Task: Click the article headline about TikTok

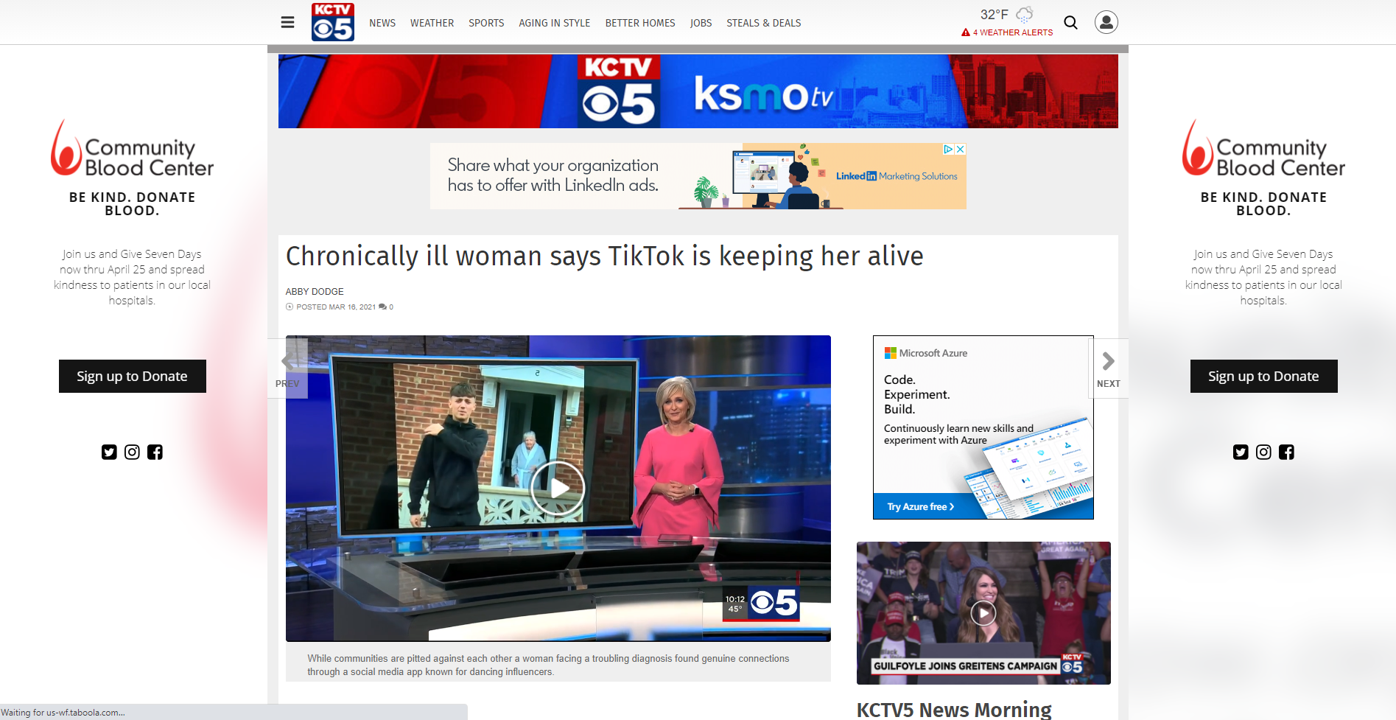Action: tap(604, 256)
